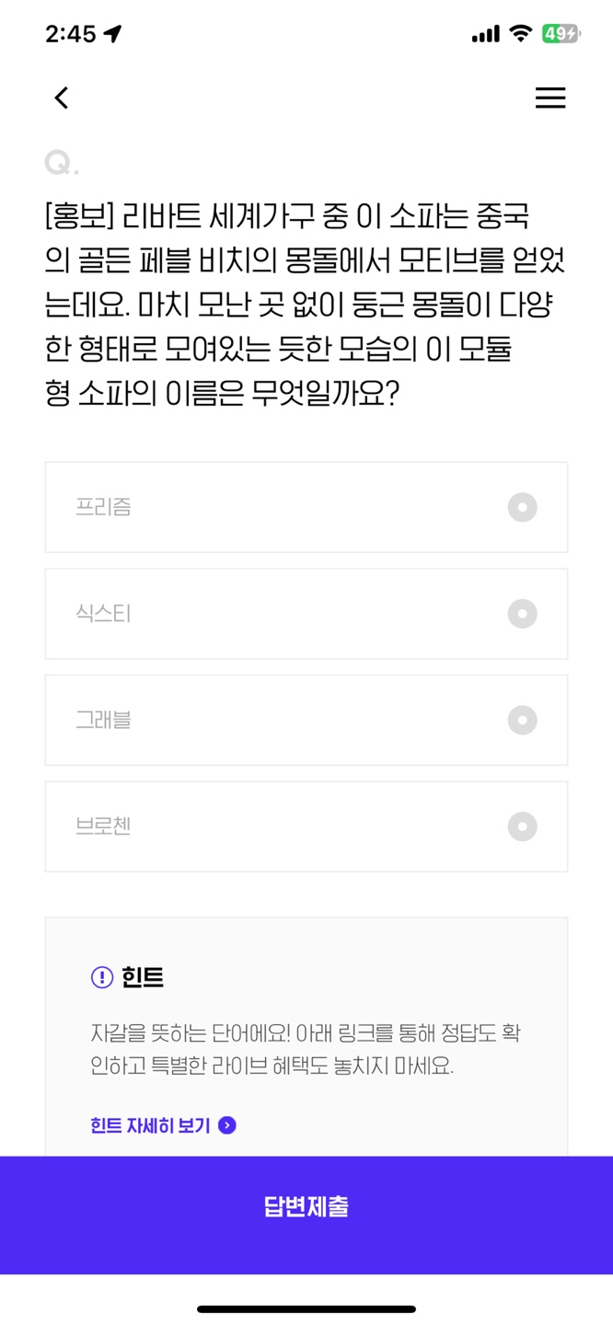This screenshot has width=613, height=1325.
Task: Tap the 2:45 clock in status bar
Action: point(70,34)
